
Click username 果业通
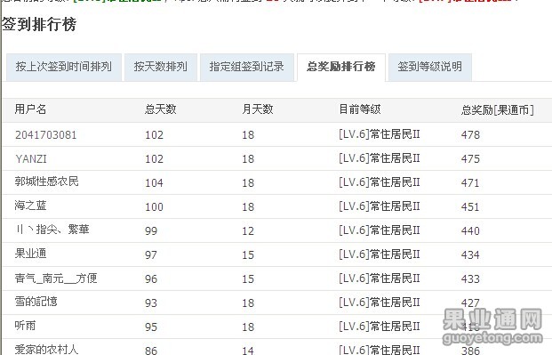[30, 254]
